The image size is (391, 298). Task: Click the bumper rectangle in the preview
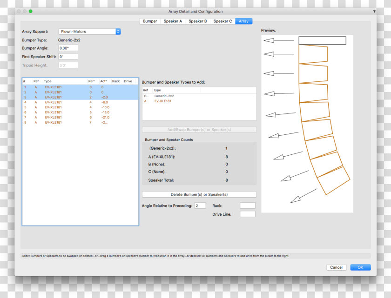coord(322,40)
